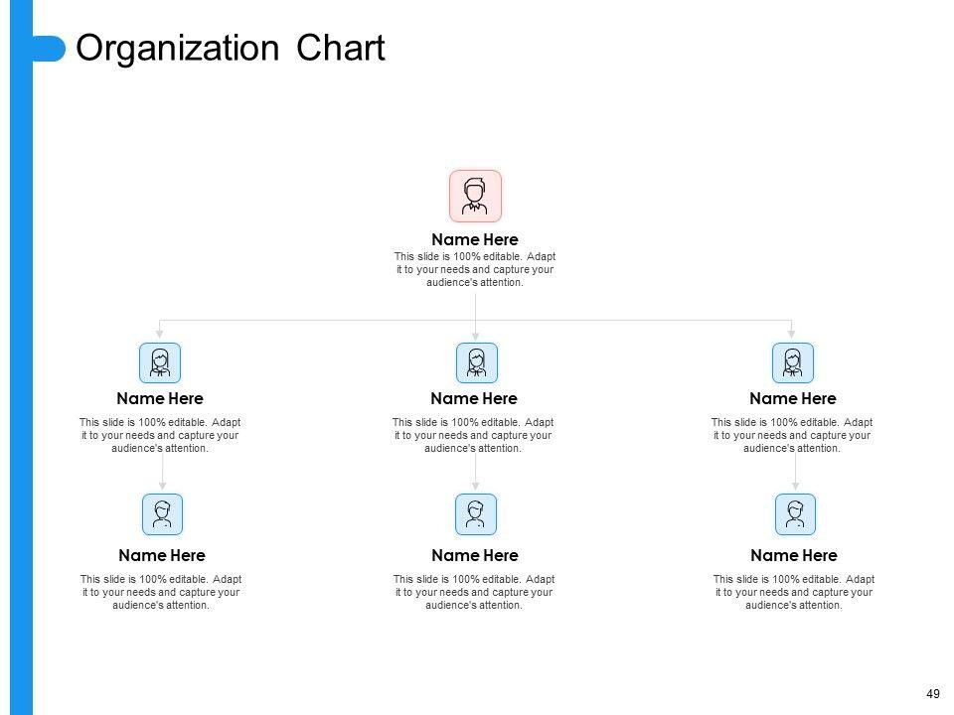Click the bottom-left person icon
Image resolution: width=954 pixels, height=715 pixels.
162,514
